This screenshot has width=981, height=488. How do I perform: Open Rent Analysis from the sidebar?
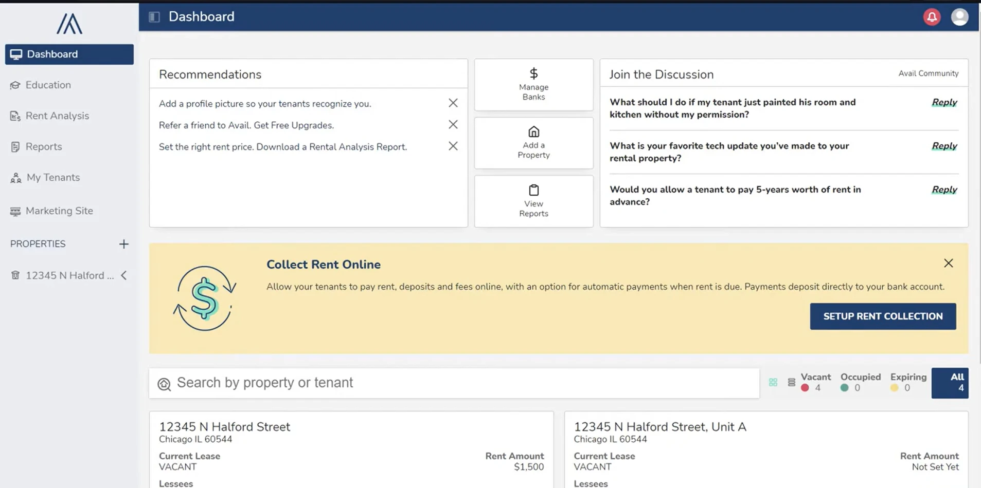[x=57, y=116]
